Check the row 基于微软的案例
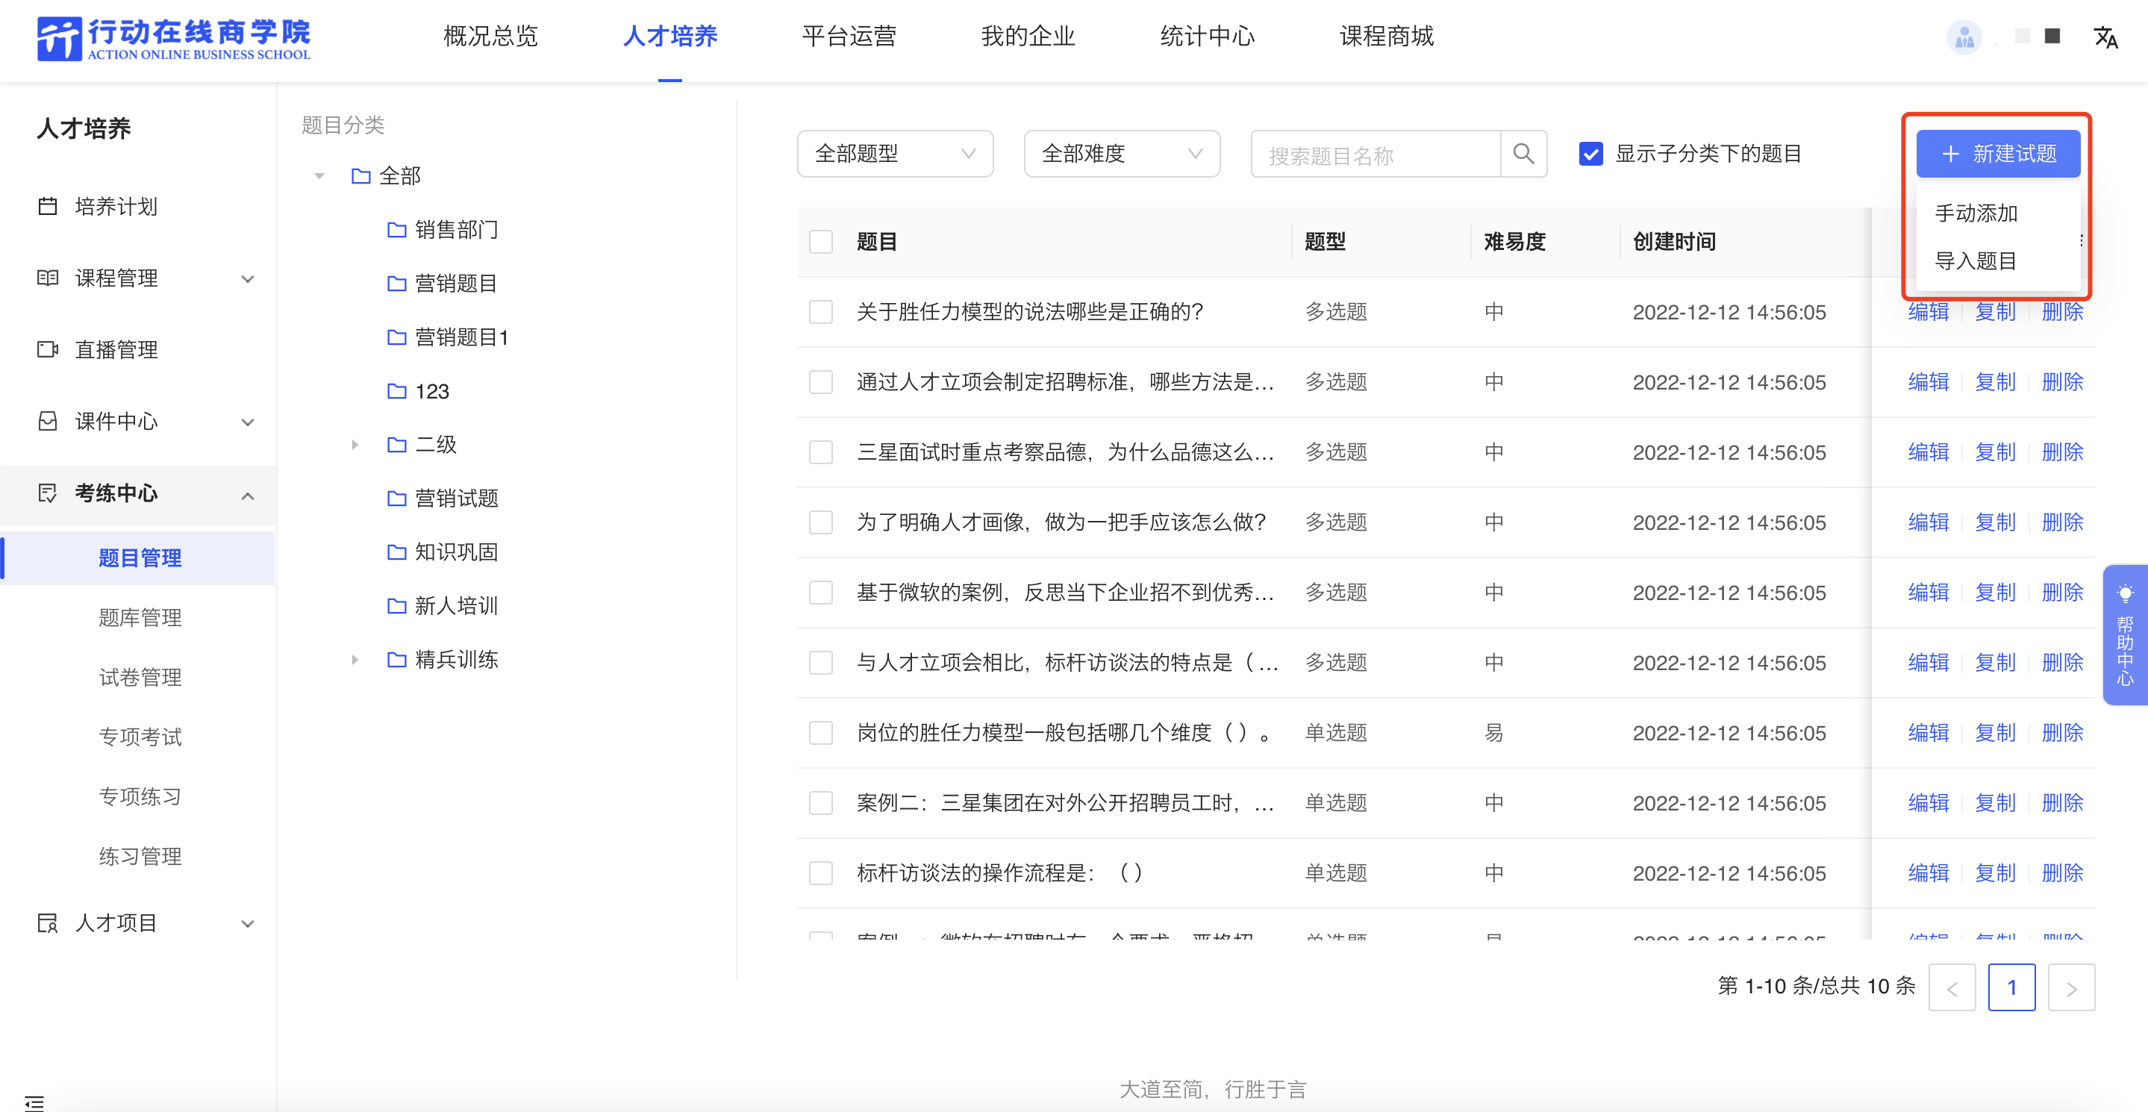The image size is (2148, 1112). 821,592
